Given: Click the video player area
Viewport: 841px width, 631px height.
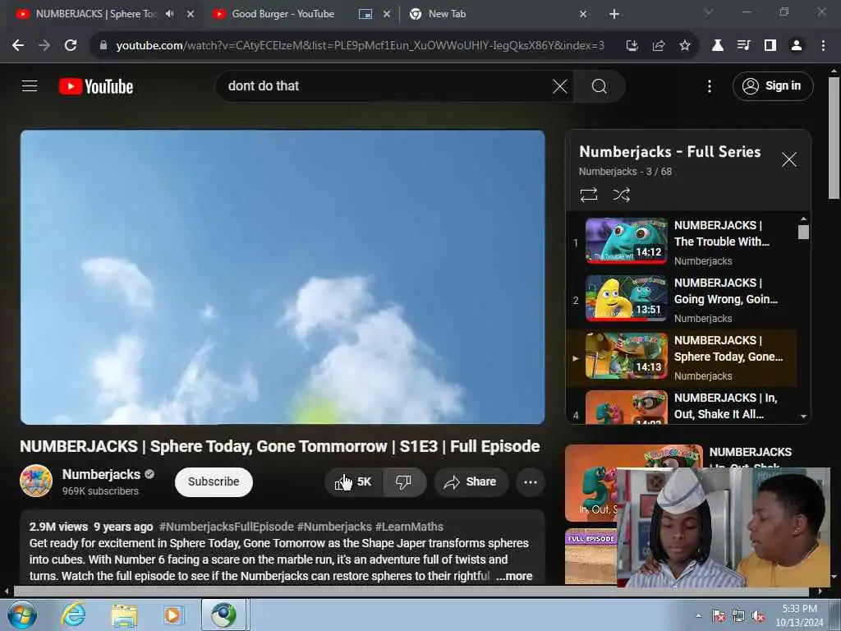Looking at the screenshot, I should click(x=283, y=277).
